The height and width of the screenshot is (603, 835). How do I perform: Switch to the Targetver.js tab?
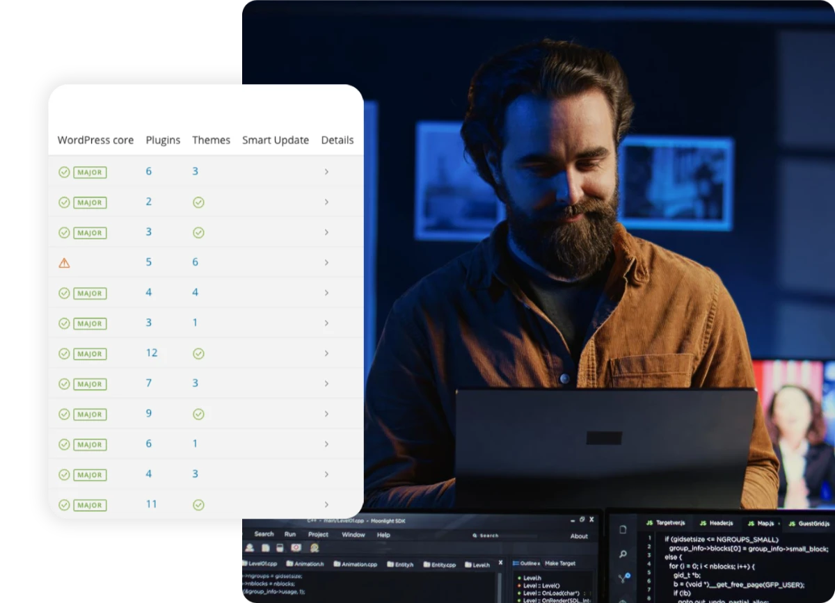pyautogui.click(x=666, y=523)
